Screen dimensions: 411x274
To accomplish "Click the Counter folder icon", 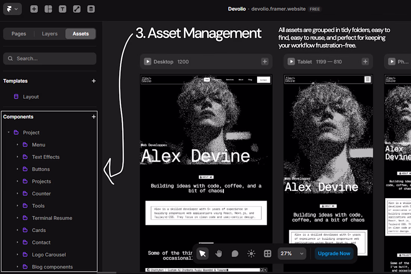I will (25, 194).
